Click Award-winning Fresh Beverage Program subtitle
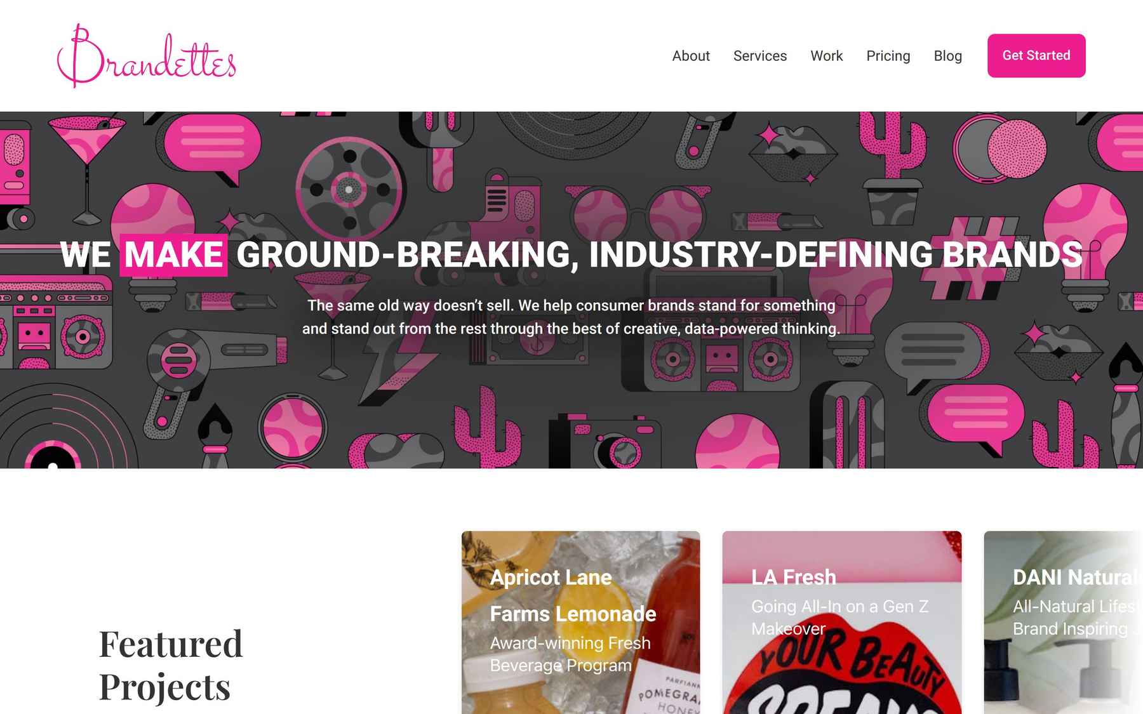1143x714 pixels. [570, 654]
